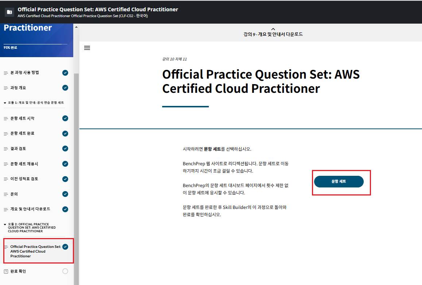
Task: Click header title Official Practice Question Set
Action: pos(98,9)
